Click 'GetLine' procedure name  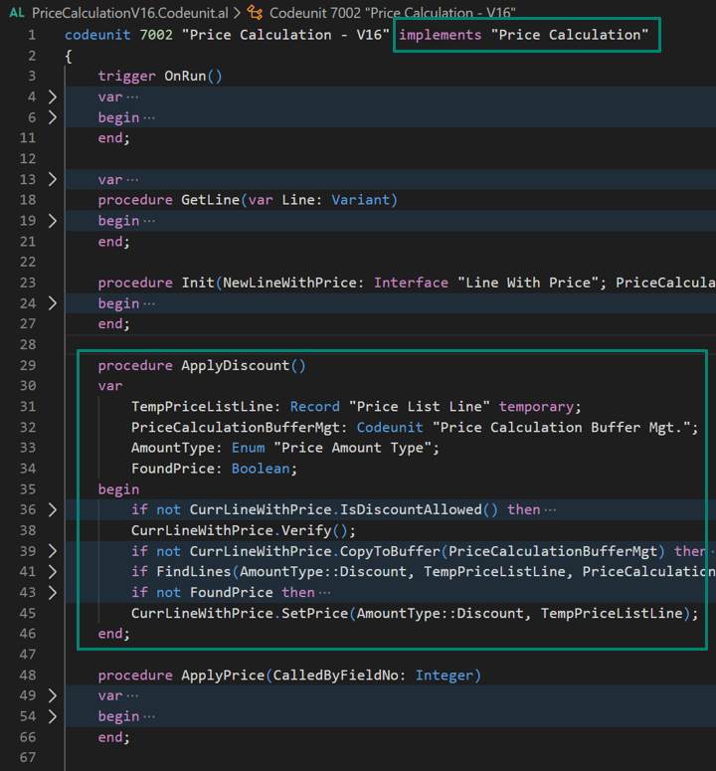211,200
